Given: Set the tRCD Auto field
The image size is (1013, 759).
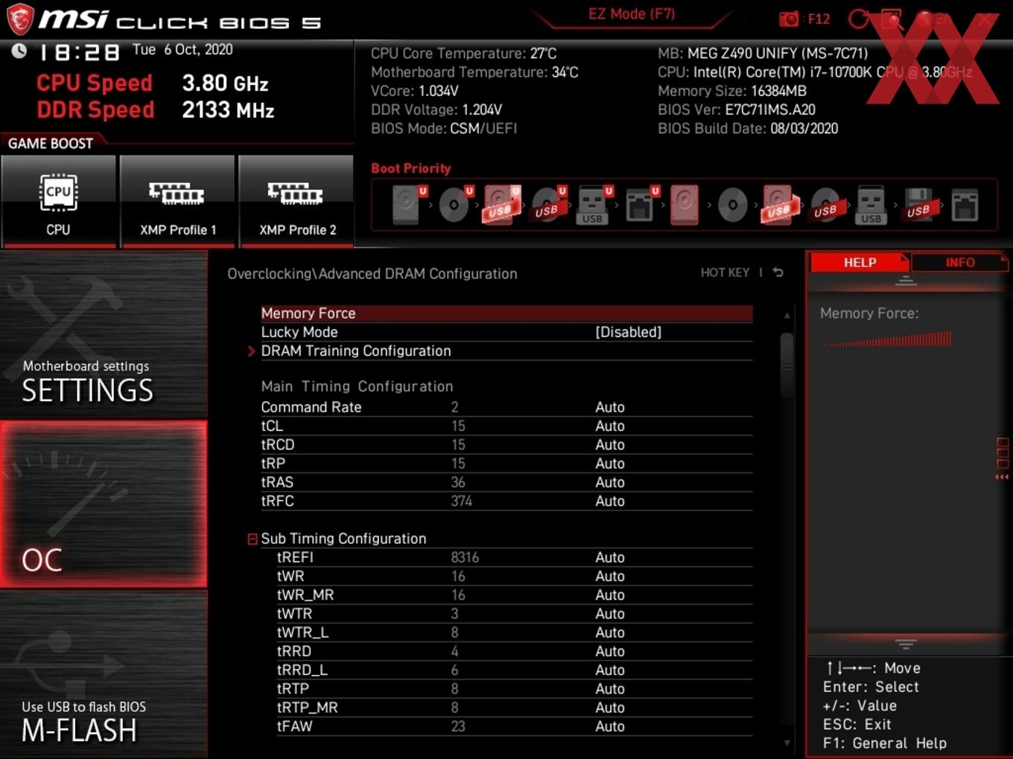Looking at the screenshot, I should [610, 444].
